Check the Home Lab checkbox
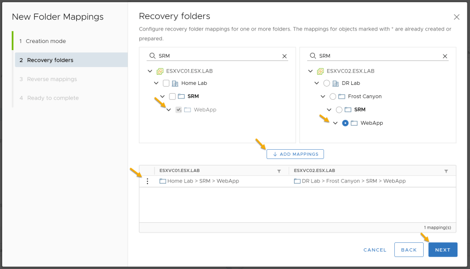 pyautogui.click(x=166, y=83)
